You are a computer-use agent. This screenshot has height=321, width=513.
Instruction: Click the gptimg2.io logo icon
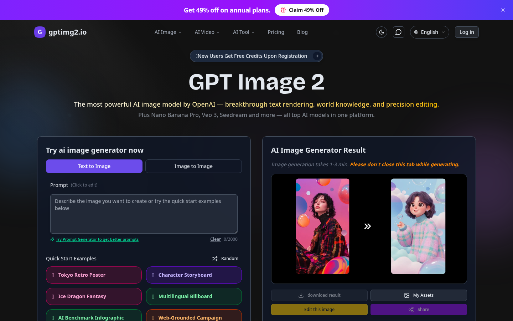coord(40,32)
